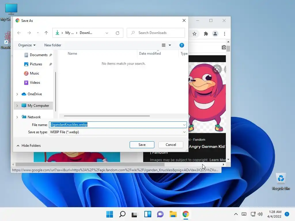Open Task View on taskbar
The height and width of the screenshot is (221, 295).
click(134, 214)
